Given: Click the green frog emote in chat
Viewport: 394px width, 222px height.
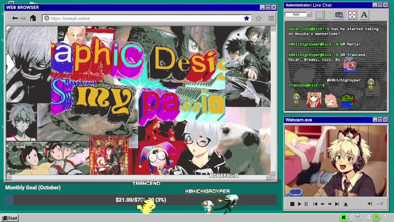Looking at the screenshot, I should (x=349, y=101).
